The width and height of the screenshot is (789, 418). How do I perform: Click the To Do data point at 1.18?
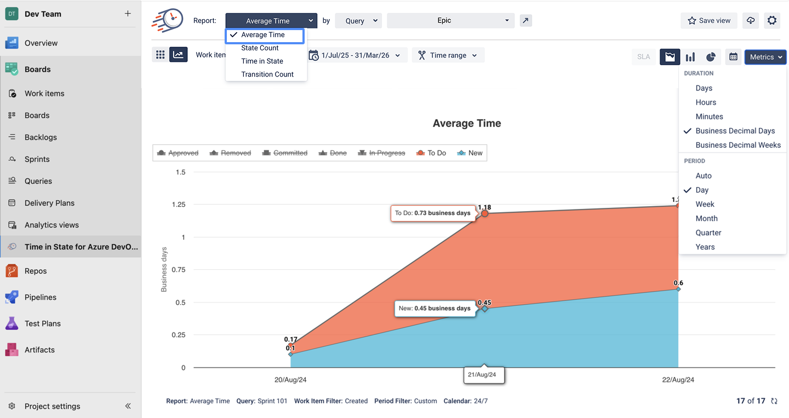tap(484, 213)
